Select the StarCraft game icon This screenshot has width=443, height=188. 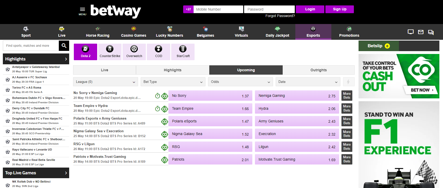click(183, 52)
